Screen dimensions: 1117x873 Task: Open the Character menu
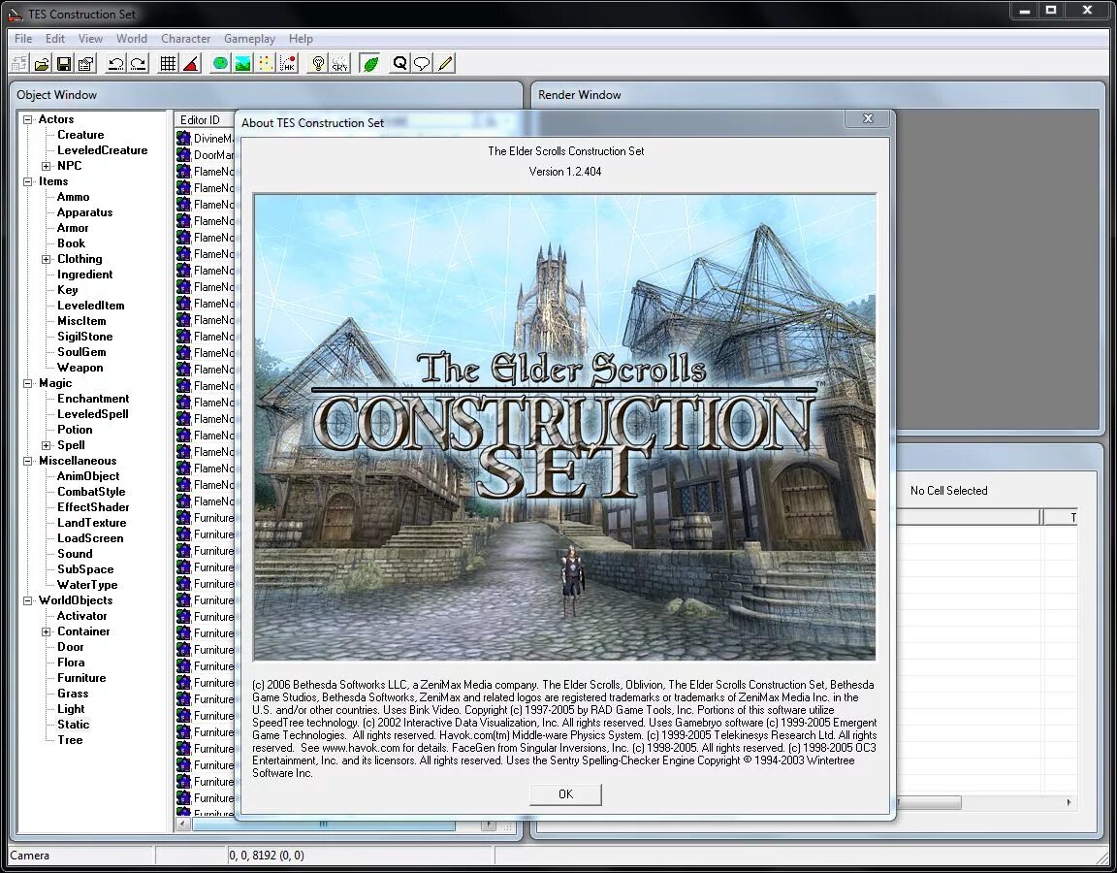click(185, 39)
